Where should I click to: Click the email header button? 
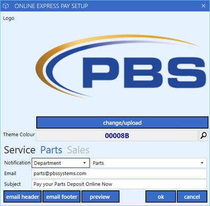point(22,197)
